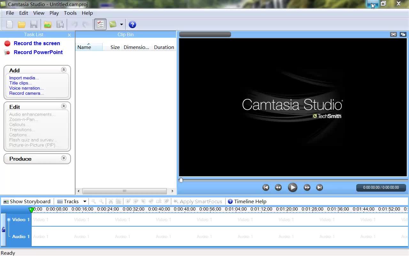This screenshot has width=409, height=256.
Task: Click the detach preview window icon
Action: coord(403,34)
